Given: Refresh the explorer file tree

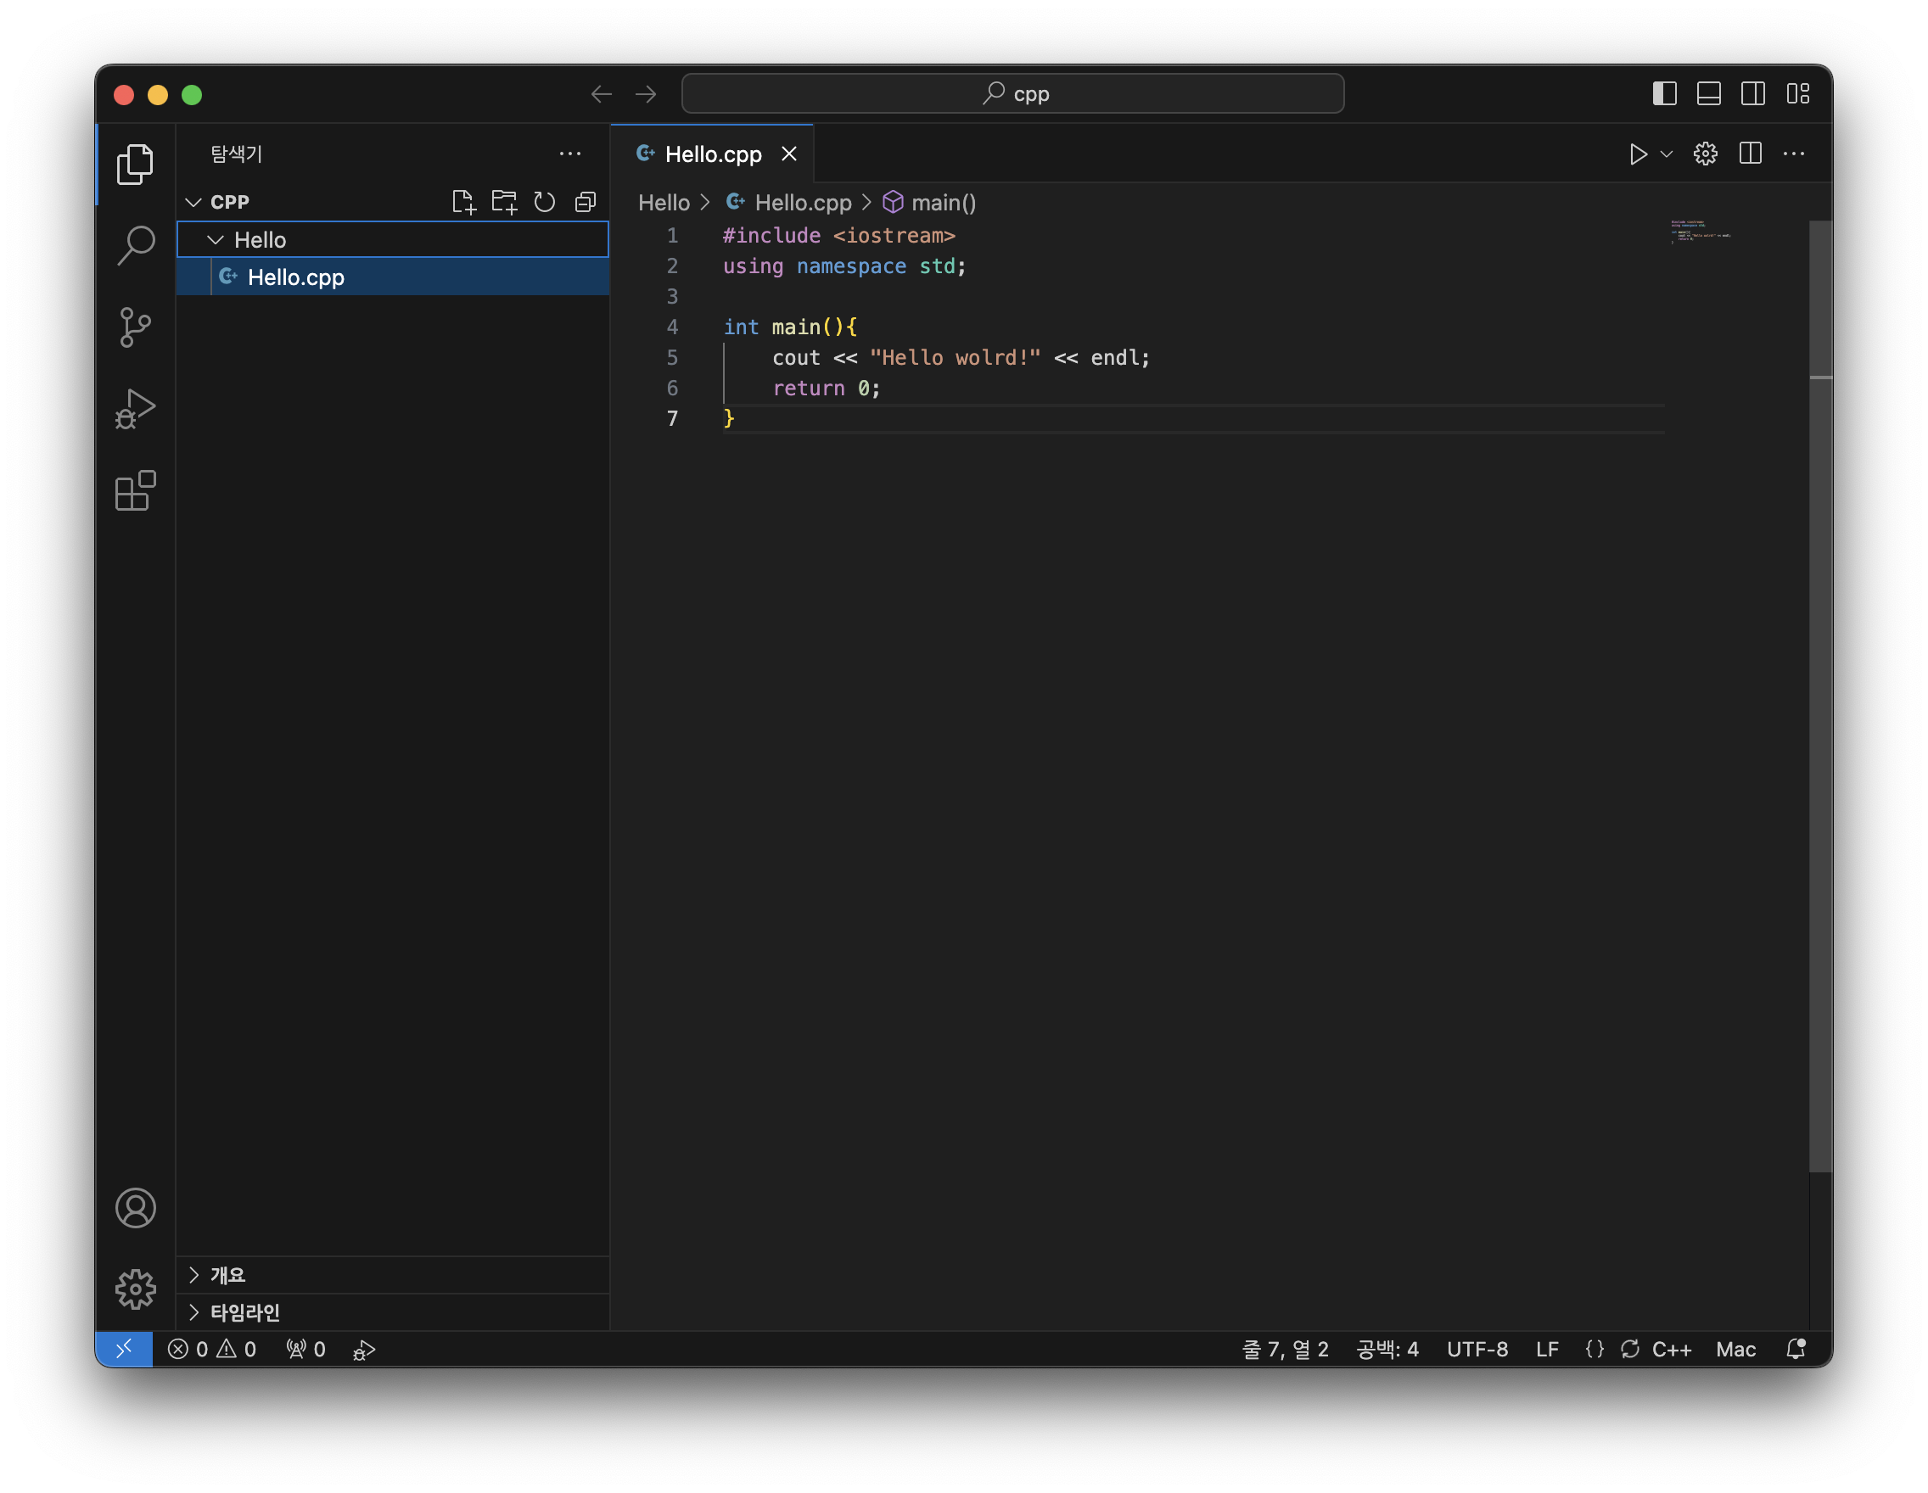Looking at the screenshot, I should [x=545, y=202].
